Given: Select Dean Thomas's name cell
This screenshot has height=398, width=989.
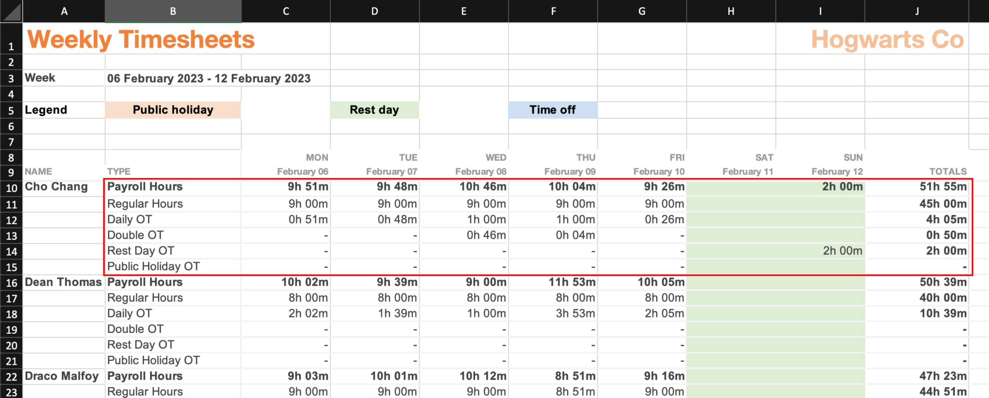Looking at the screenshot, I should 63,282.
